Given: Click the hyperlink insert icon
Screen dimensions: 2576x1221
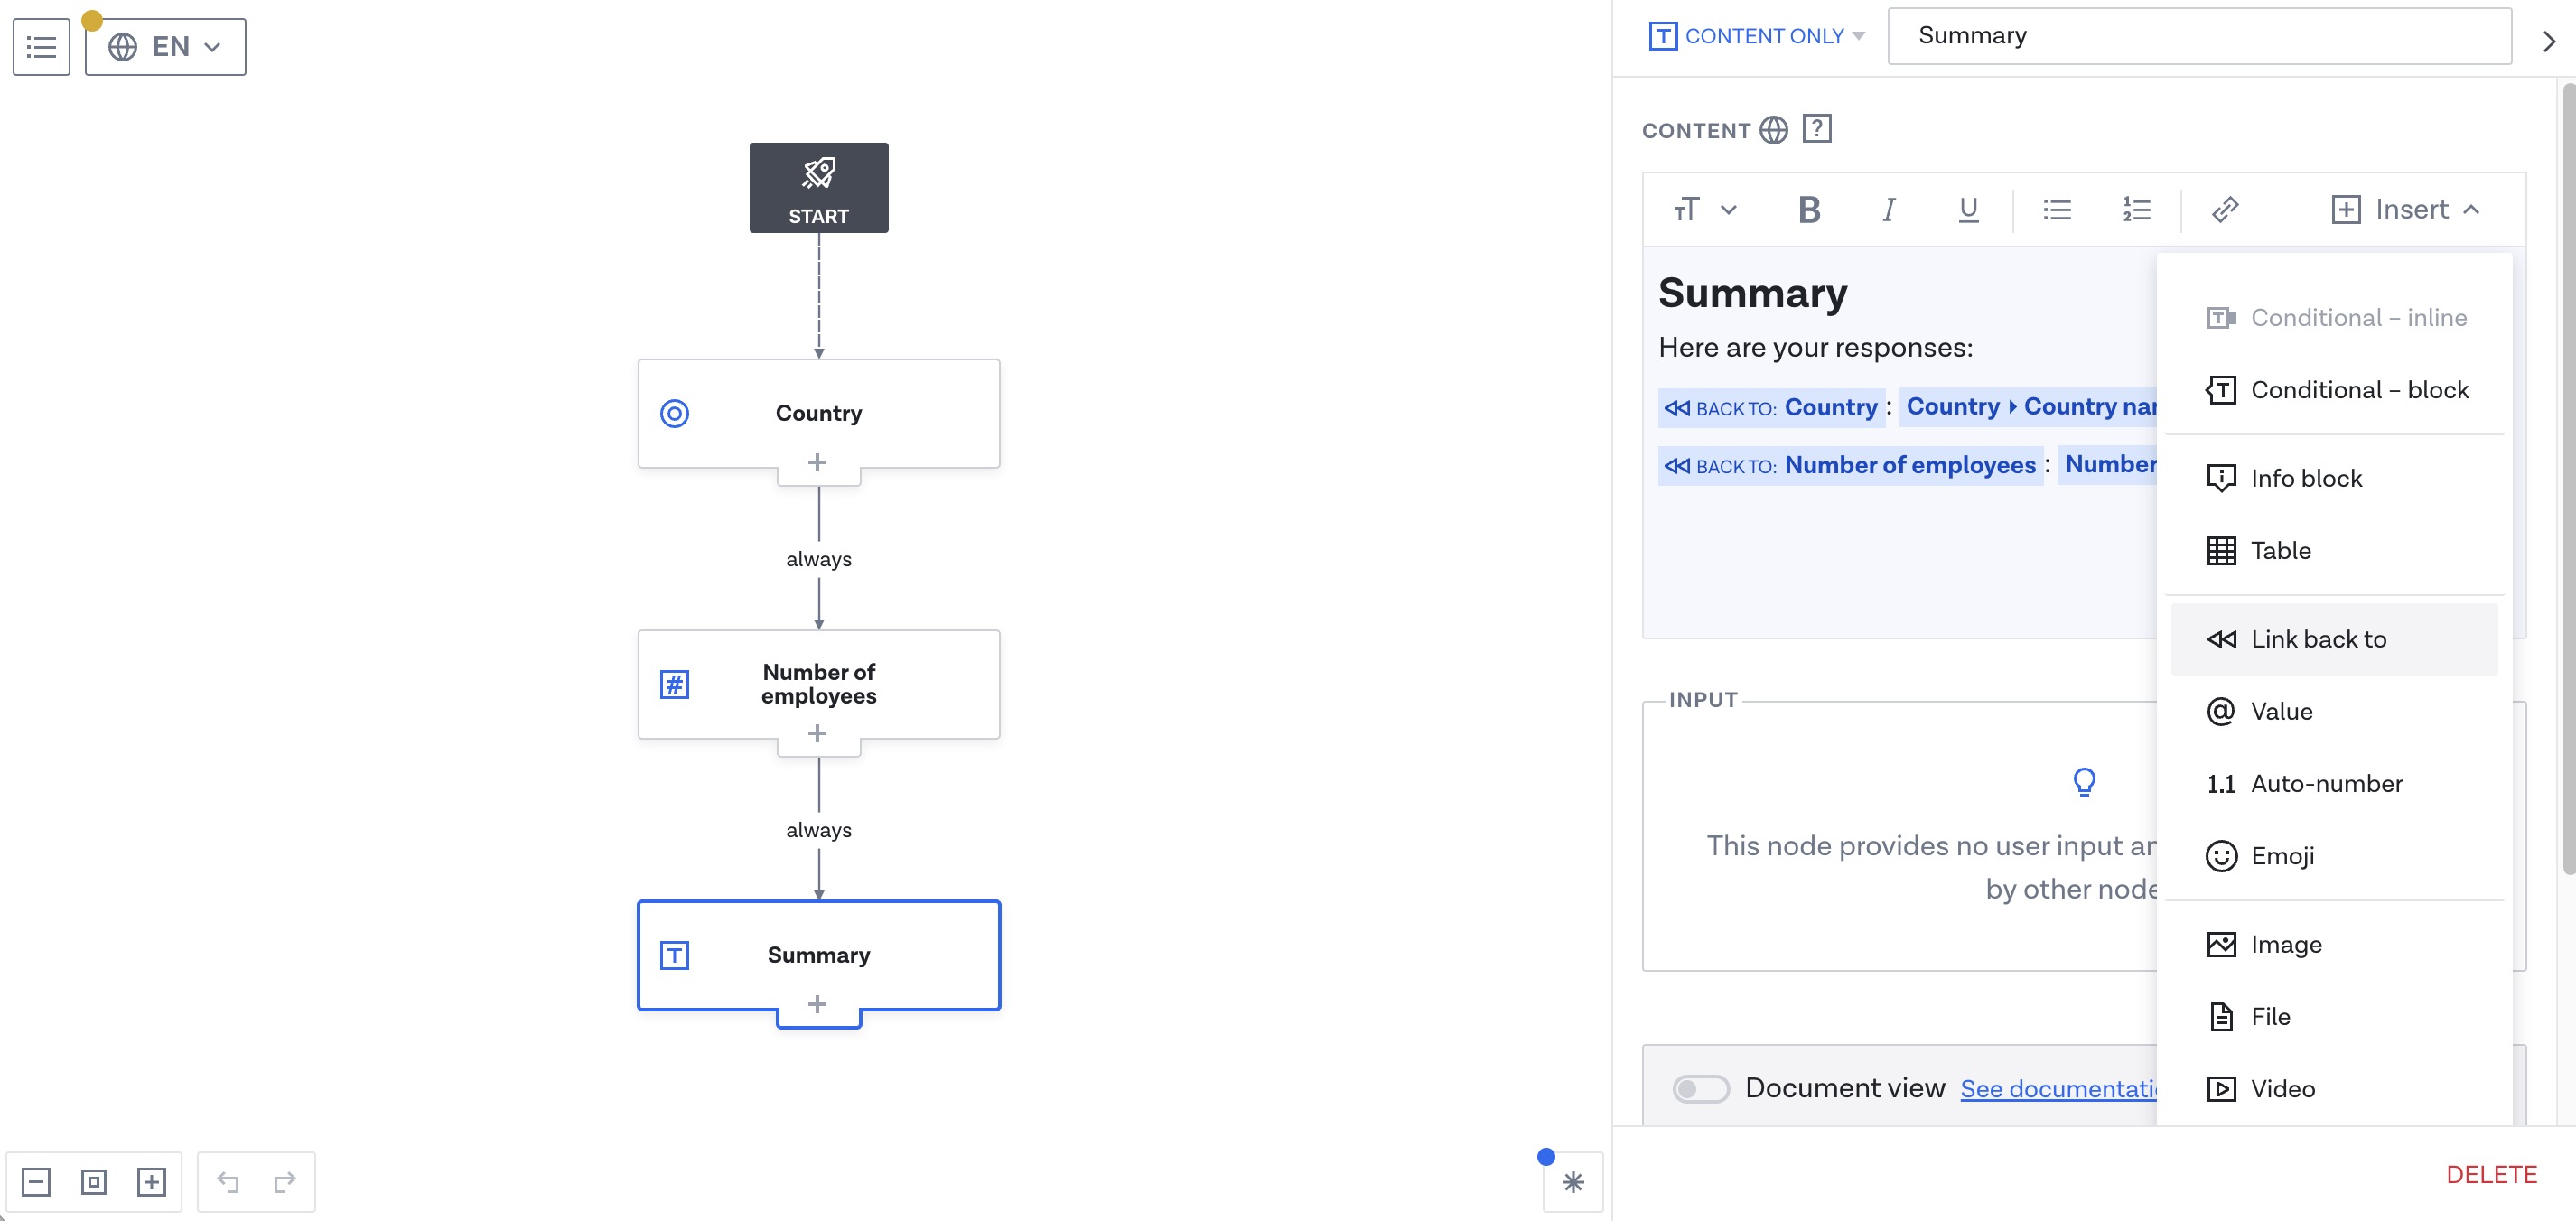Looking at the screenshot, I should pyautogui.click(x=2225, y=209).
